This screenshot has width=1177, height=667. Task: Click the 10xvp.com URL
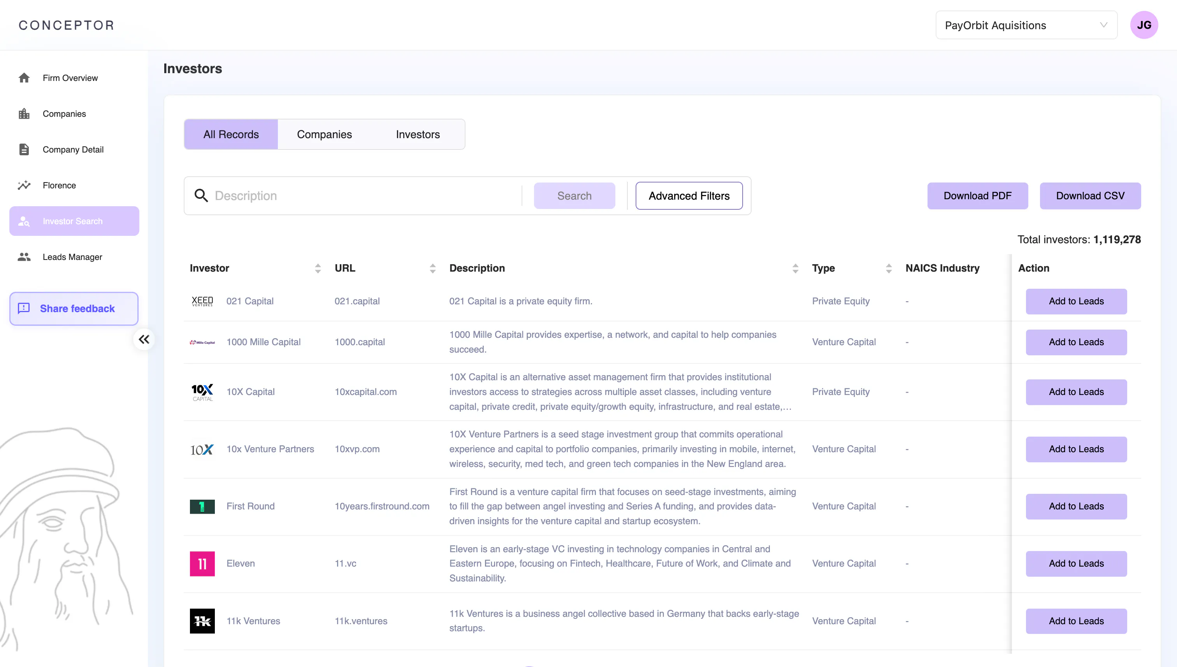point(357,449)
